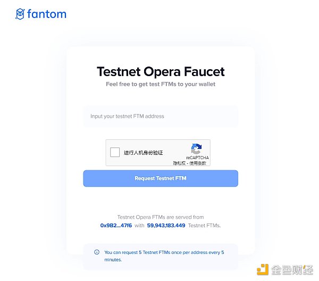
Task: Open the 0x9B2...47f6 faucet address link
Action: [x=116, y=226]
